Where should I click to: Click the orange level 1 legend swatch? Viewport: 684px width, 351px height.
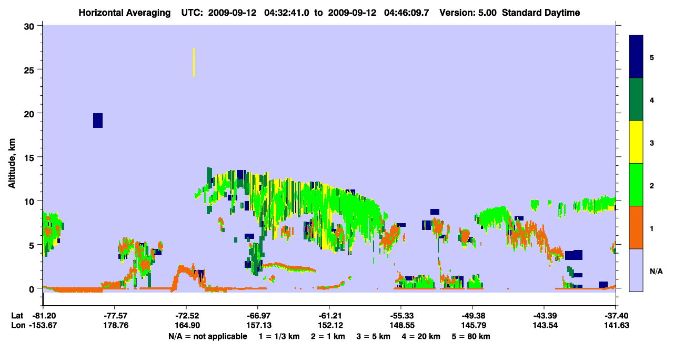(x=636, y=227)
